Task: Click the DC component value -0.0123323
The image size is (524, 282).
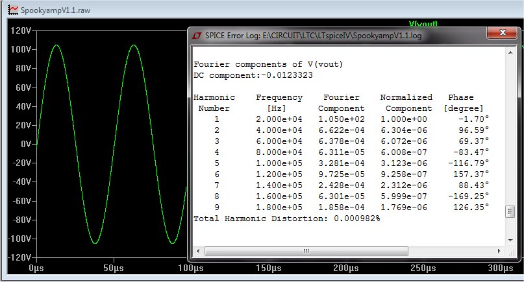Action: tap(287, 75)
